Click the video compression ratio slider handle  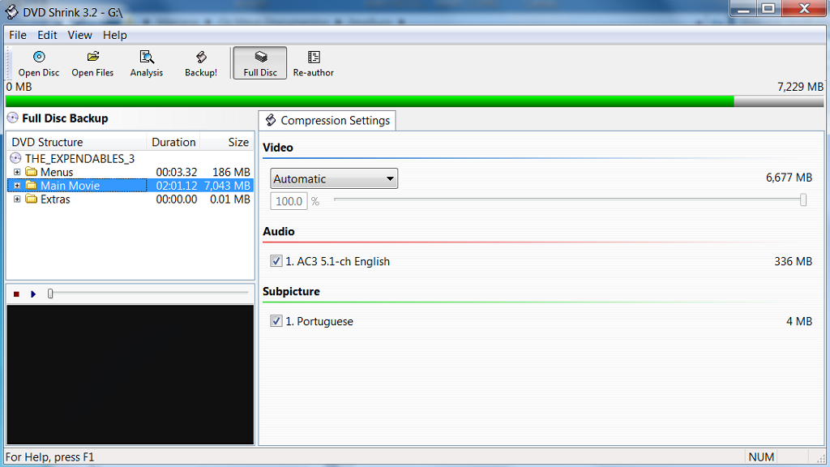tap(803, 199)
